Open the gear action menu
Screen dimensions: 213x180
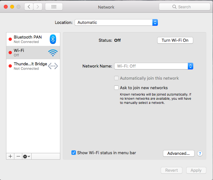tap(27, 156)
